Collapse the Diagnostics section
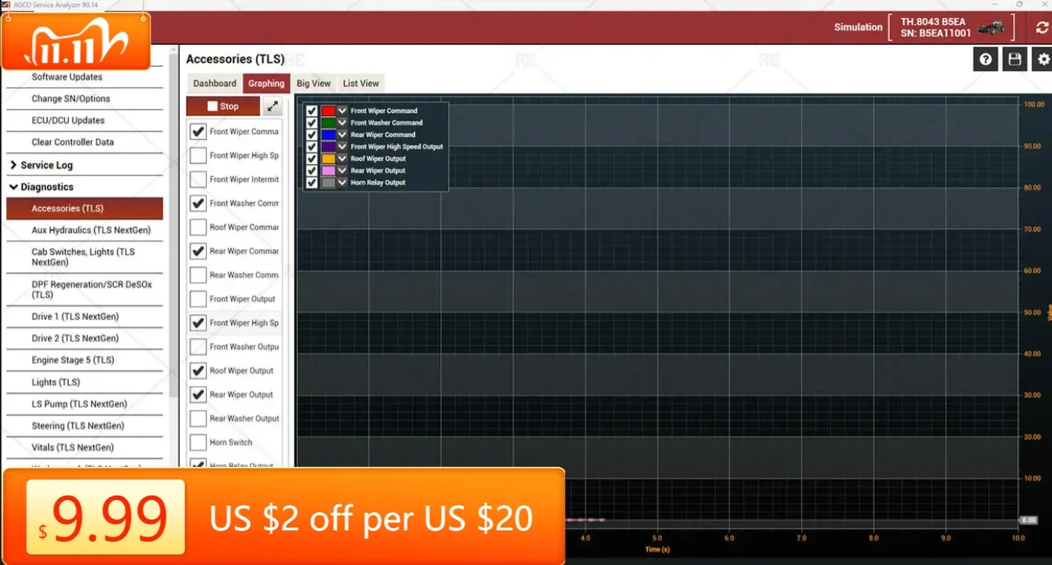The image size is (1052, 565). point(85,187)
